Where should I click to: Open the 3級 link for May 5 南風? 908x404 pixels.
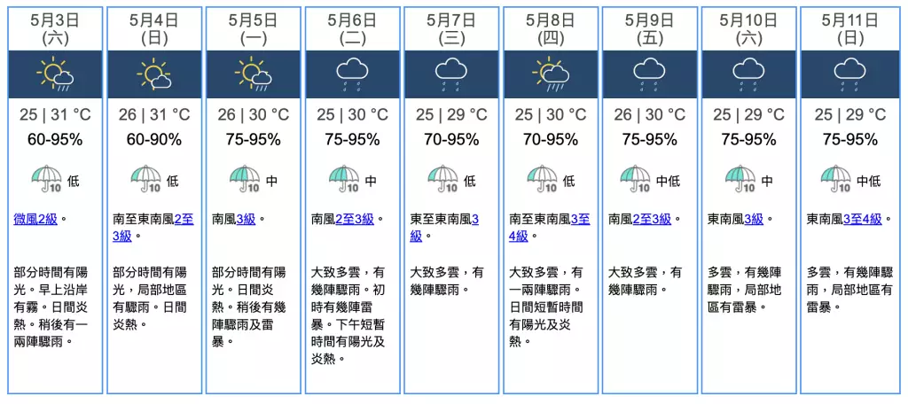(x=247, y=220)
